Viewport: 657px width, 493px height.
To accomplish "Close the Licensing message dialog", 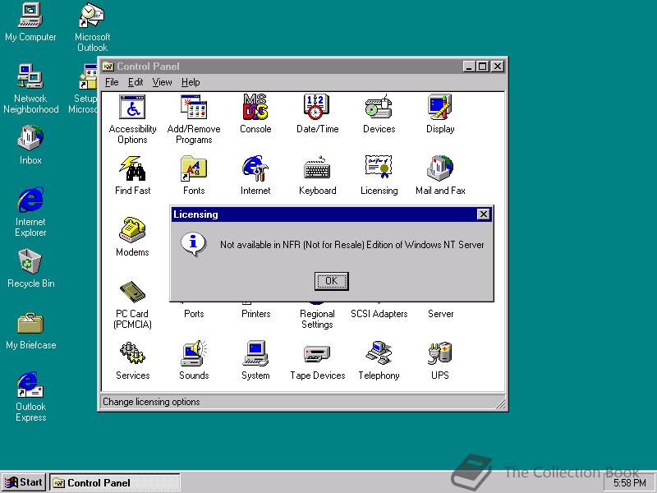I will coord(483,214).
